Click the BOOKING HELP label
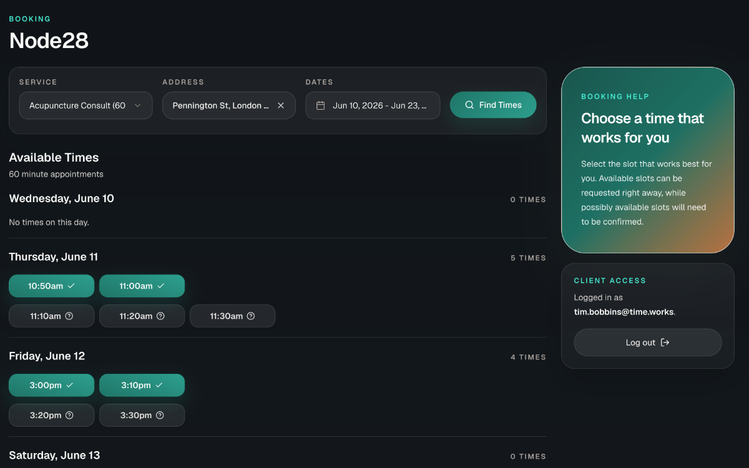This screenshot has width=749, height=468. tap(615, 97)
